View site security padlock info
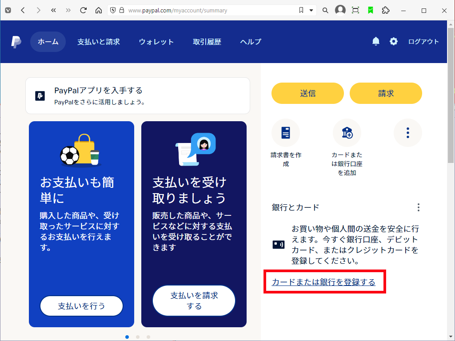Image resolution: width=455 pixels, height=341 pixels. tap(122, 11)
